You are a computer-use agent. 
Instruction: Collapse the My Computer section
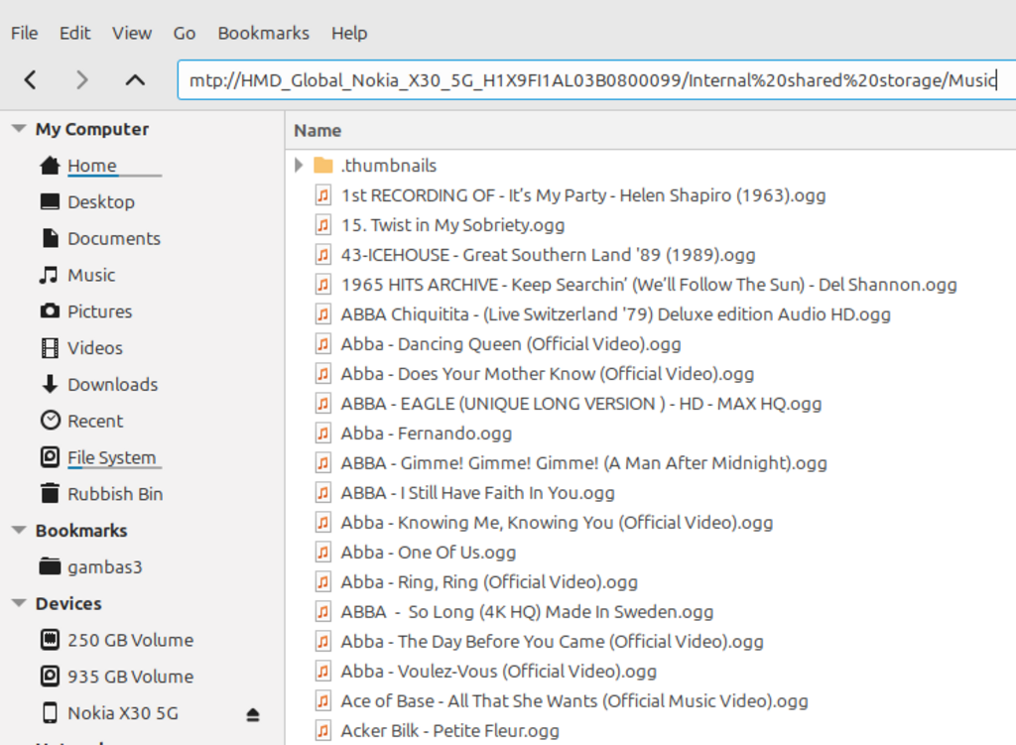tap(19, 129)
